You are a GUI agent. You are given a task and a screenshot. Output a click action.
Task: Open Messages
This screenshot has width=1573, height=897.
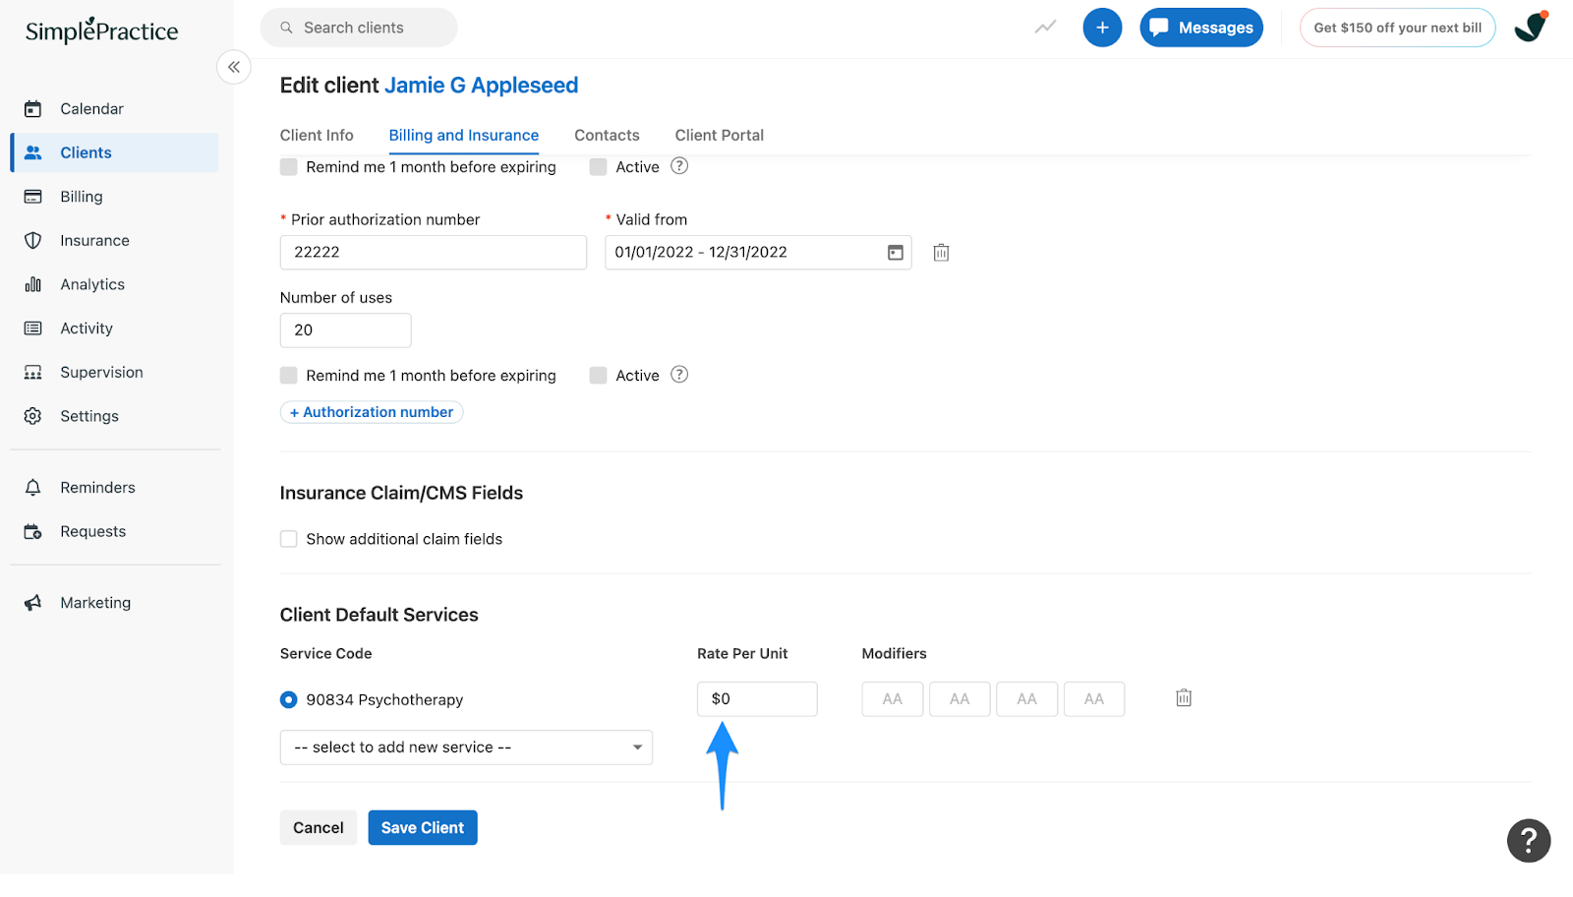coord(1200,28)
